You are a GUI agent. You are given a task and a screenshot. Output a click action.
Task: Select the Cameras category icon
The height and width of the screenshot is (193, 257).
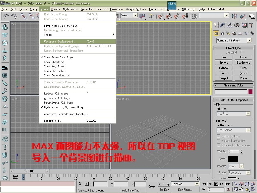pos(234,33)
